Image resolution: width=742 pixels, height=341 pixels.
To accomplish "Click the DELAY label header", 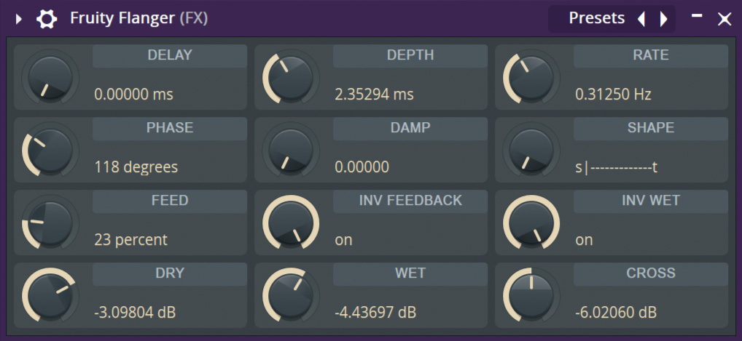I will pyautogui.click(x=169, y=56).
